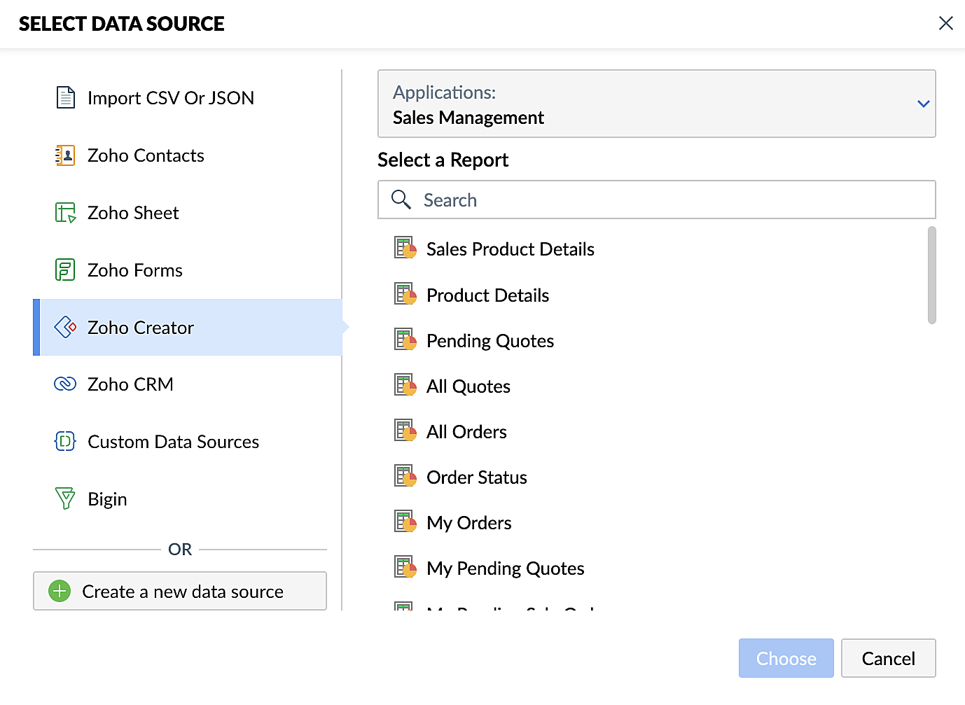Open the Sales Management application selector
This screenshot has height=705, width=965.
coord(656,104)
